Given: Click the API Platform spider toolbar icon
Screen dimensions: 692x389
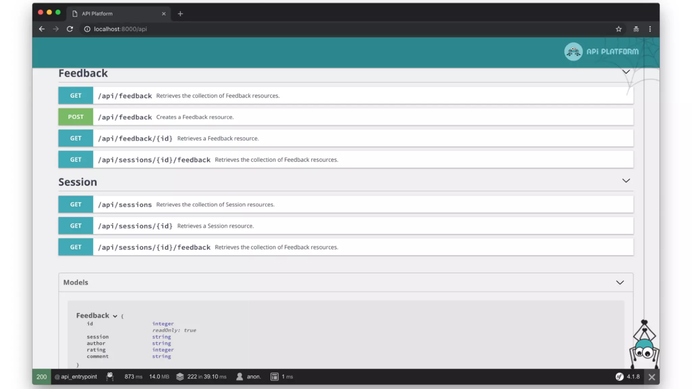Looking at the screenshot, I should [x=110, y=377].
